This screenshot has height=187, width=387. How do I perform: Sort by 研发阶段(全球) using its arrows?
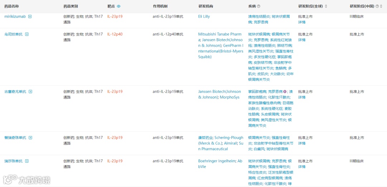[x=326, y=6]
